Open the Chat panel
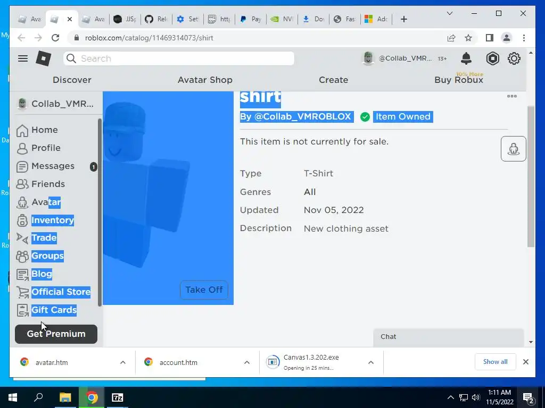 coord(448,337)
